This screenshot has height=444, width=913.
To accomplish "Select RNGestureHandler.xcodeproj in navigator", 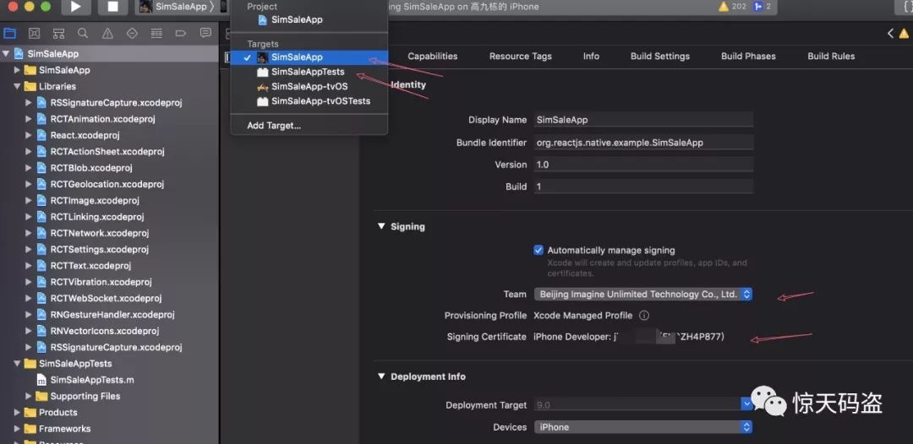I will pos(112,314).
